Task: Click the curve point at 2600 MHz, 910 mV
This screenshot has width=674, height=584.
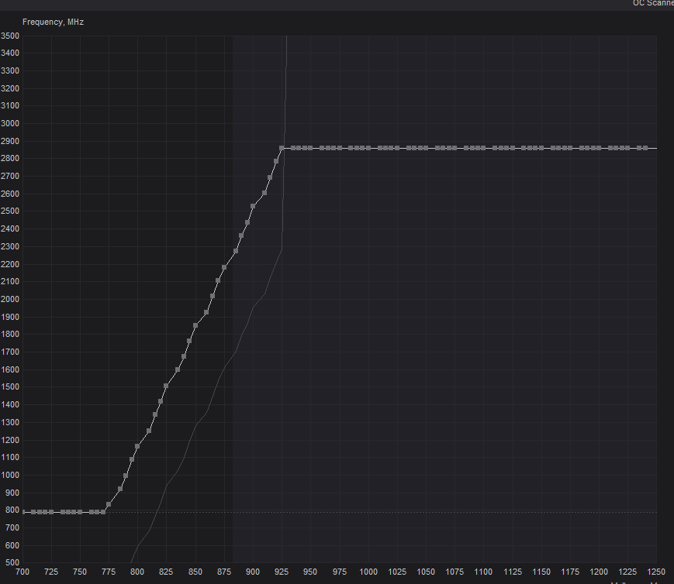Action: click(264, 194)
